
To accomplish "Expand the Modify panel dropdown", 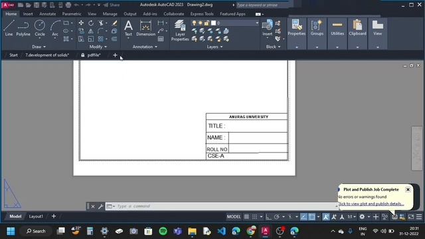I will [x=98, y=46].
